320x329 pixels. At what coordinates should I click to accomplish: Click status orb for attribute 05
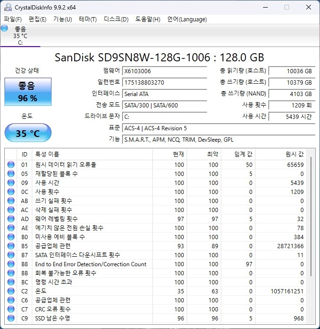point(11,174)
